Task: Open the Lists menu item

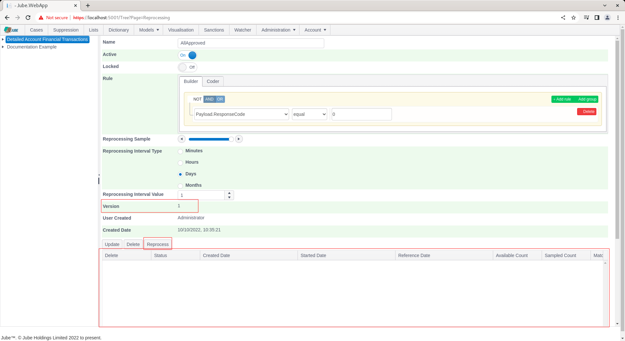Action: click(93, 30)
